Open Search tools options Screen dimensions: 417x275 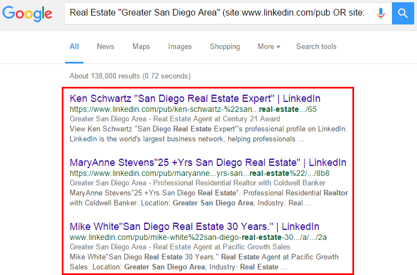(316, 47)
